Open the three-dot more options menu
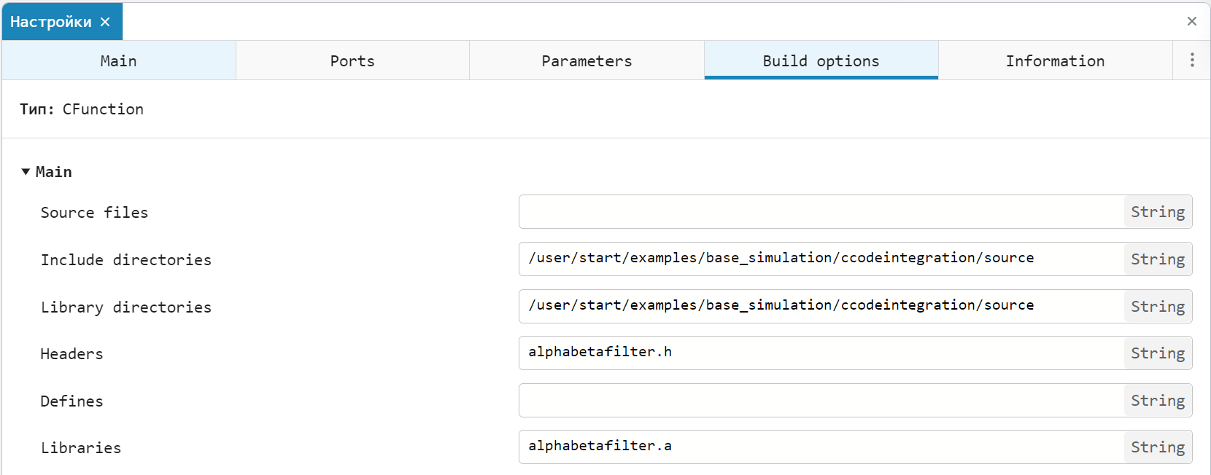 tap(1192, 60)
